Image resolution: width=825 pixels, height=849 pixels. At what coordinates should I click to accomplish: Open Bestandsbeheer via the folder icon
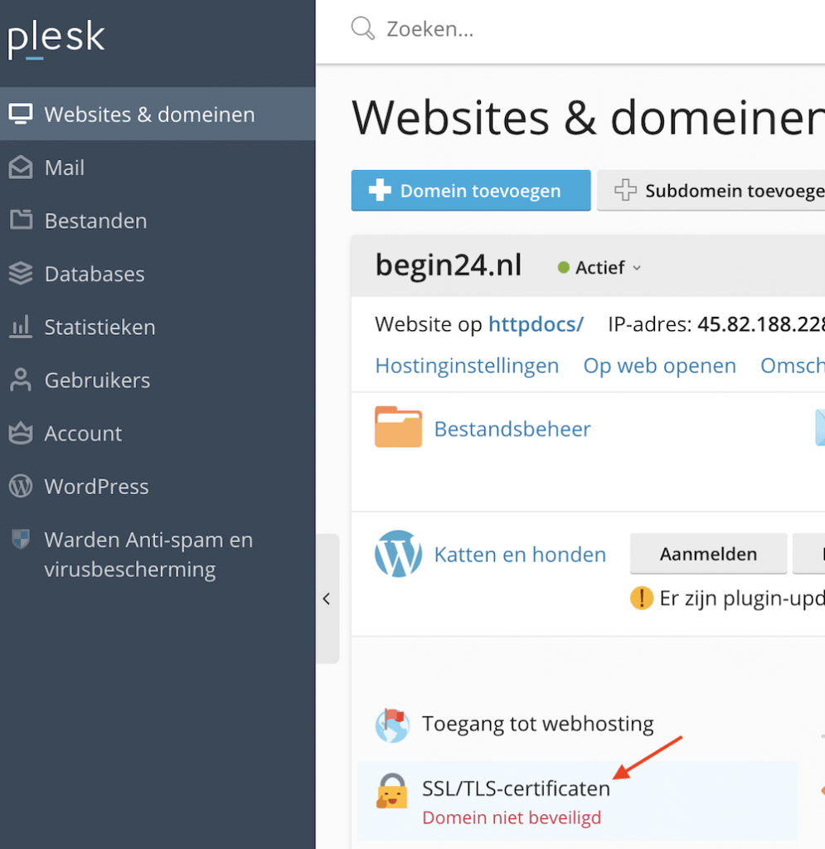(398, 428)
